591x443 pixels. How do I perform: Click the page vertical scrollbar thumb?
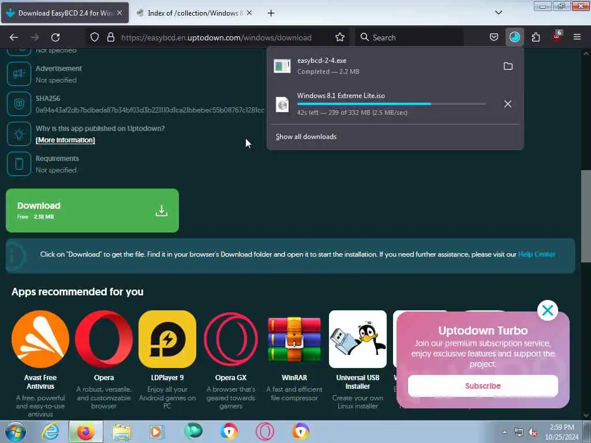coord(586,216)
